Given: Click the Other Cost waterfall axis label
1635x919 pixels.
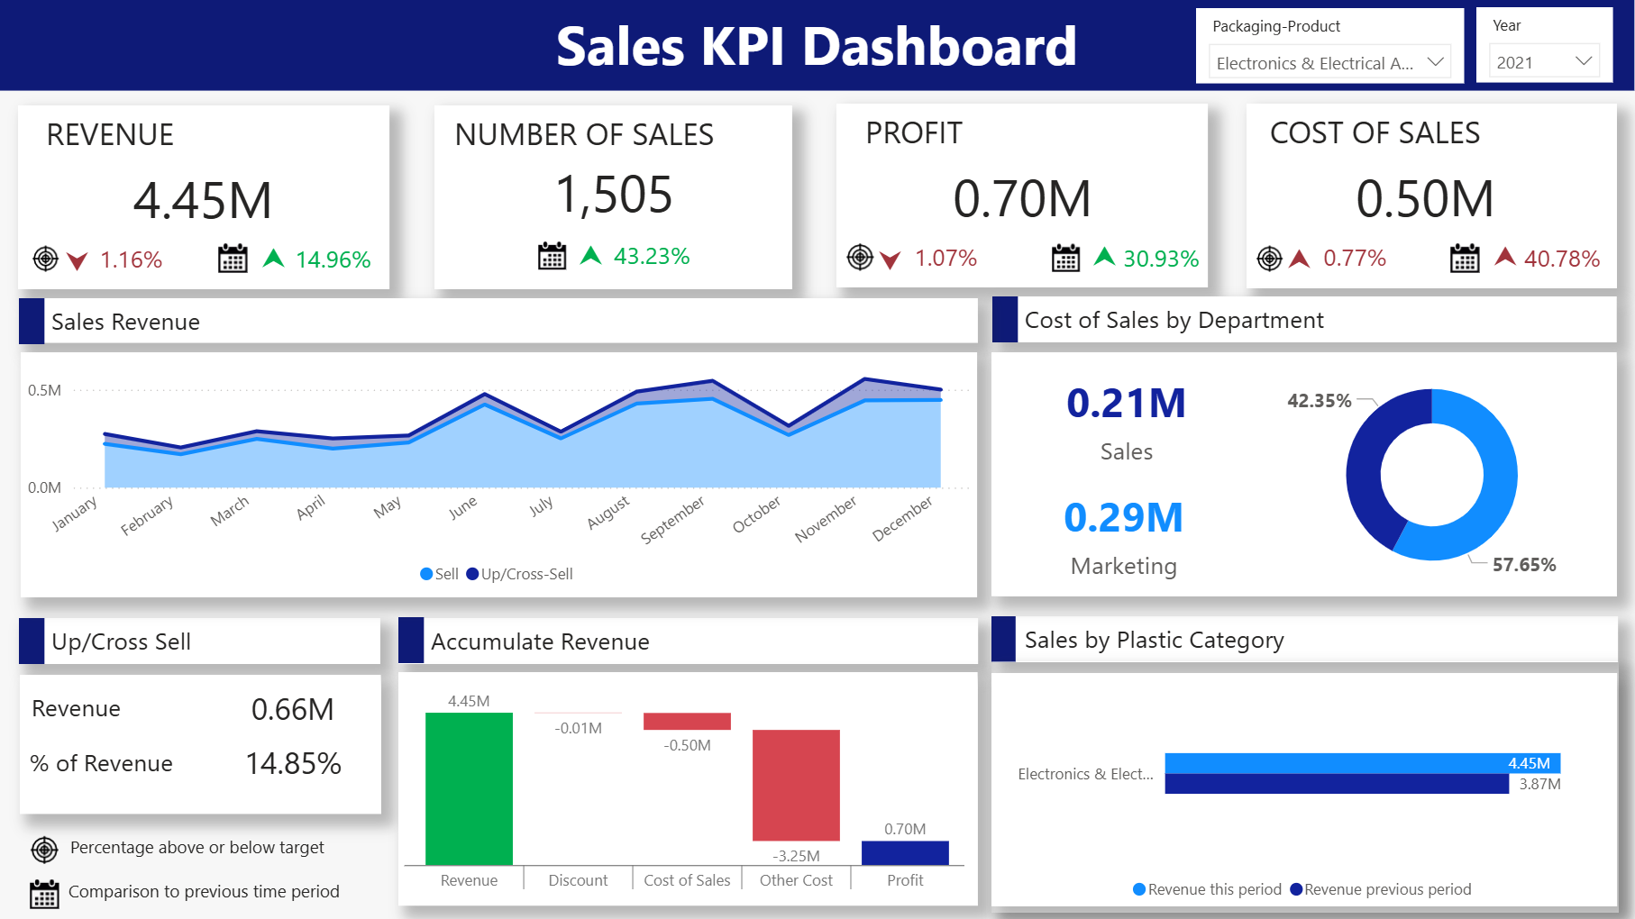Looking at the screenshot, I should [x=796, y=880].
